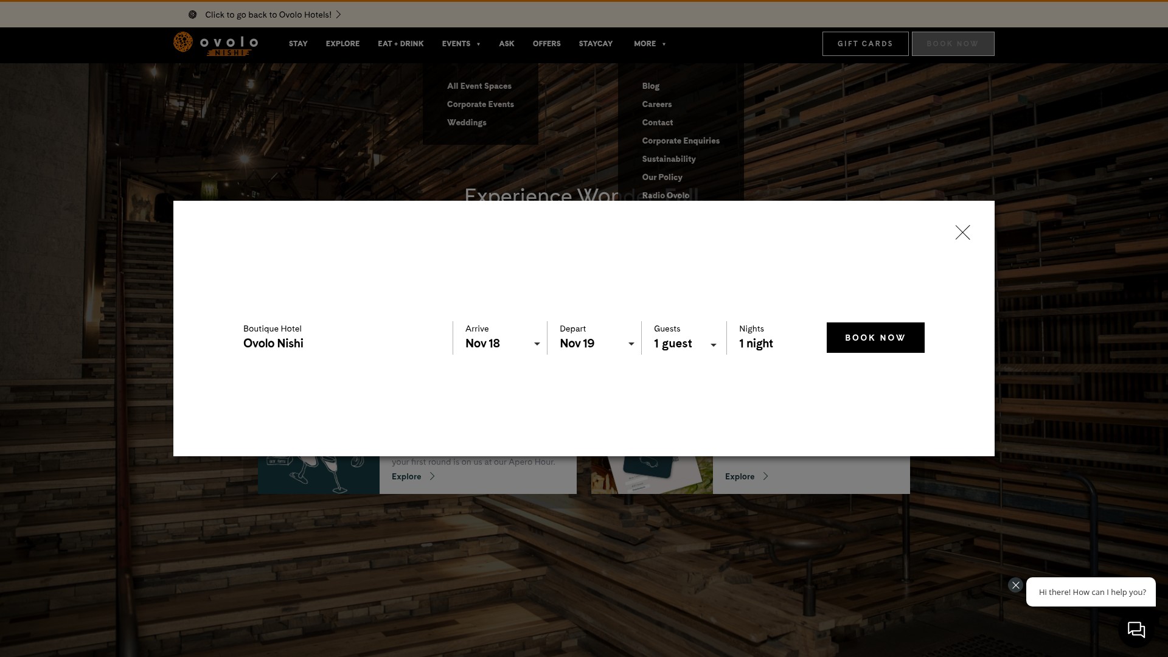Open Sustainability submenu item
Screen dimensions: 1168x657
(x=669, y=159)
